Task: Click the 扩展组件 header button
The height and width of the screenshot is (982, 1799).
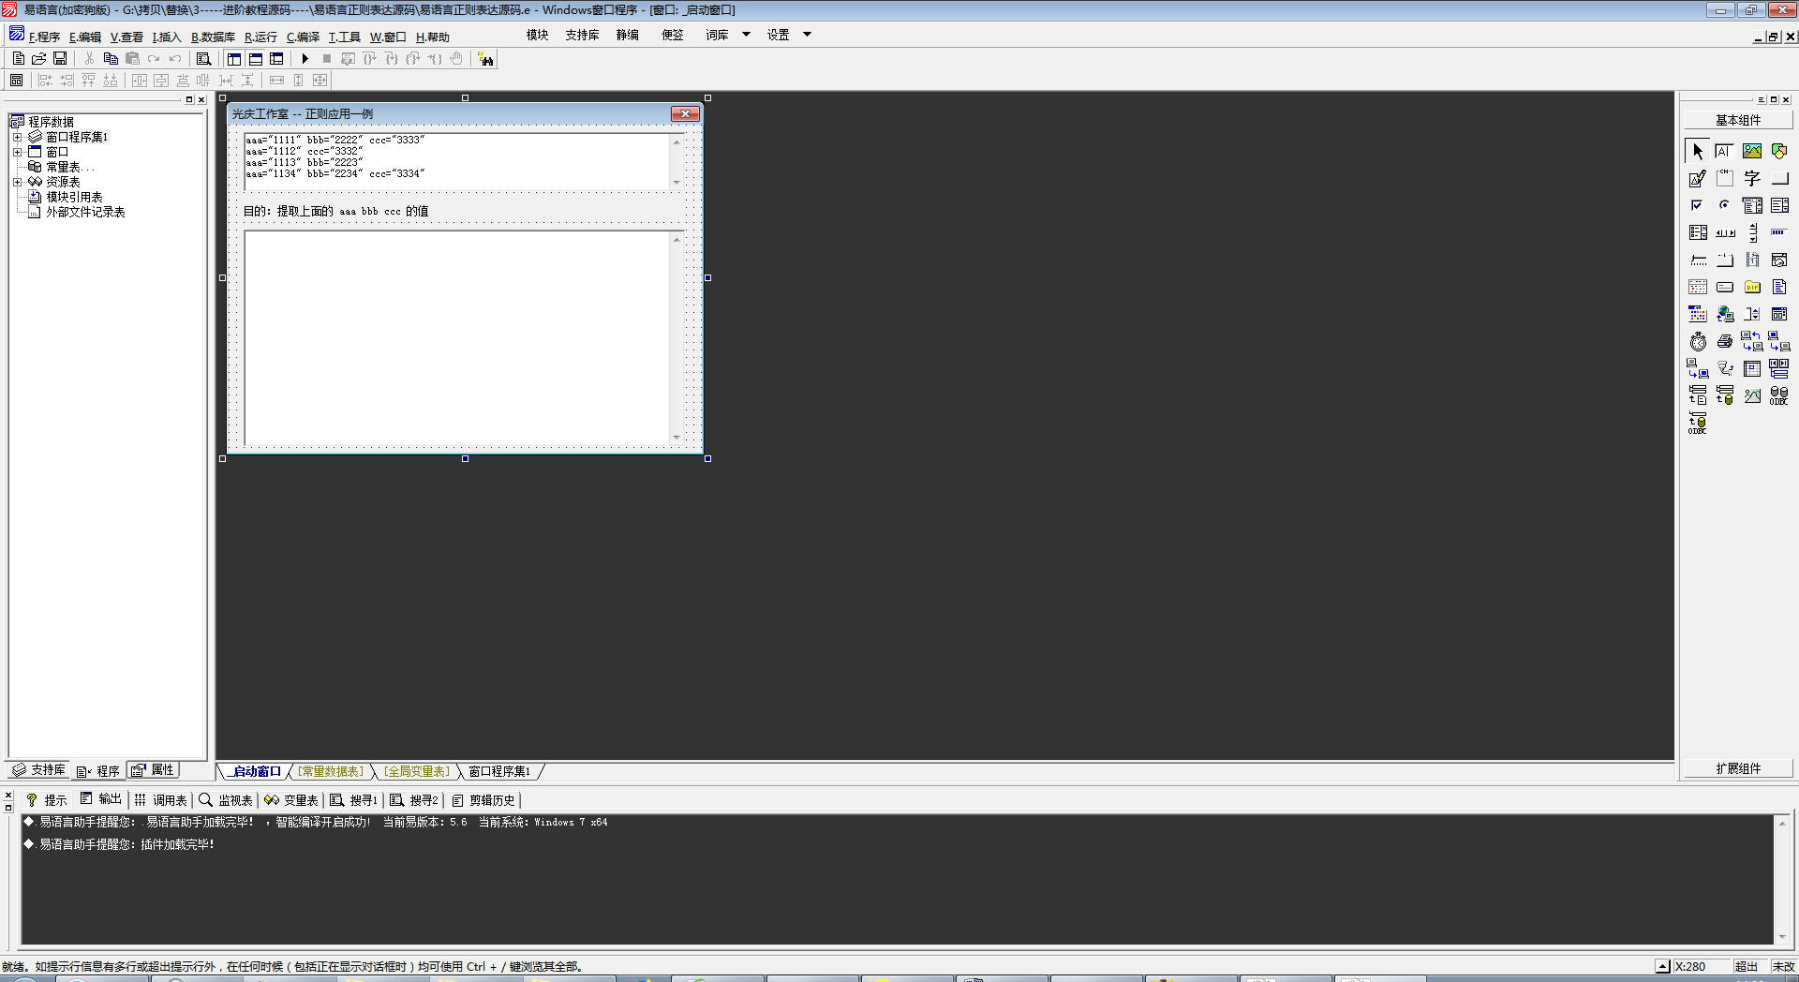Action: pyautogui.click(x=1738, y=768)
